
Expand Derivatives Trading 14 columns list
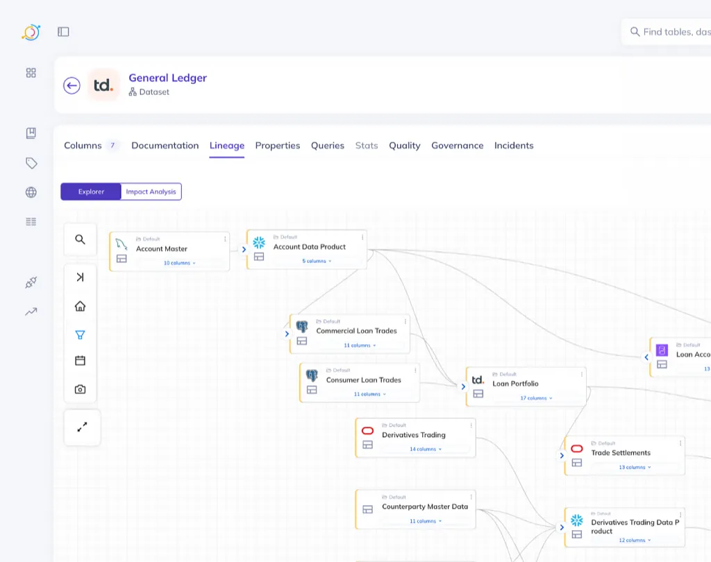pos(426,449)
